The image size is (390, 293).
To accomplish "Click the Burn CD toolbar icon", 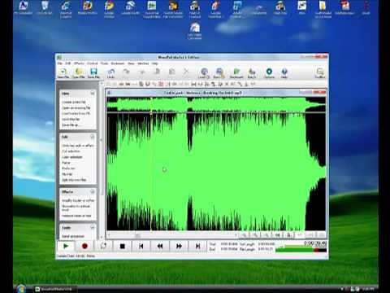I will [219, 72].
